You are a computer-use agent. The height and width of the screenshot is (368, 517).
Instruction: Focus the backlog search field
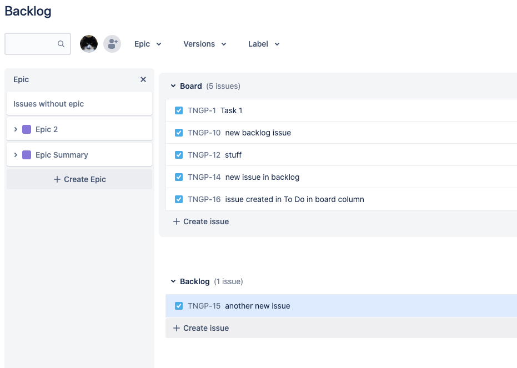point(38,44)
